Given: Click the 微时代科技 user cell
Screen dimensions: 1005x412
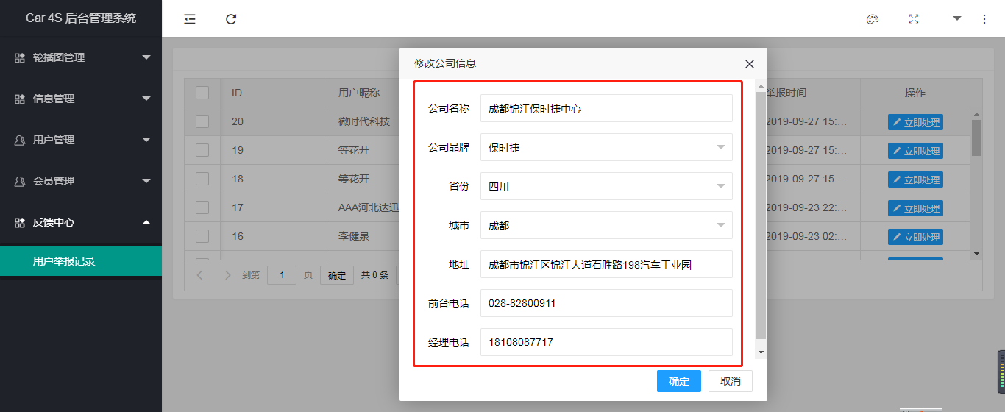Looking at the screenshot, I should pos(363,121).
